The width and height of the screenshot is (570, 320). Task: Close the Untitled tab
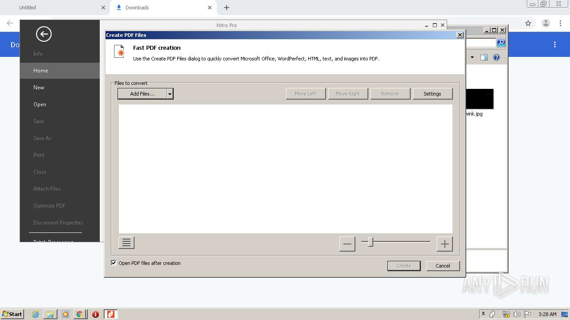(x=103, y=8)
